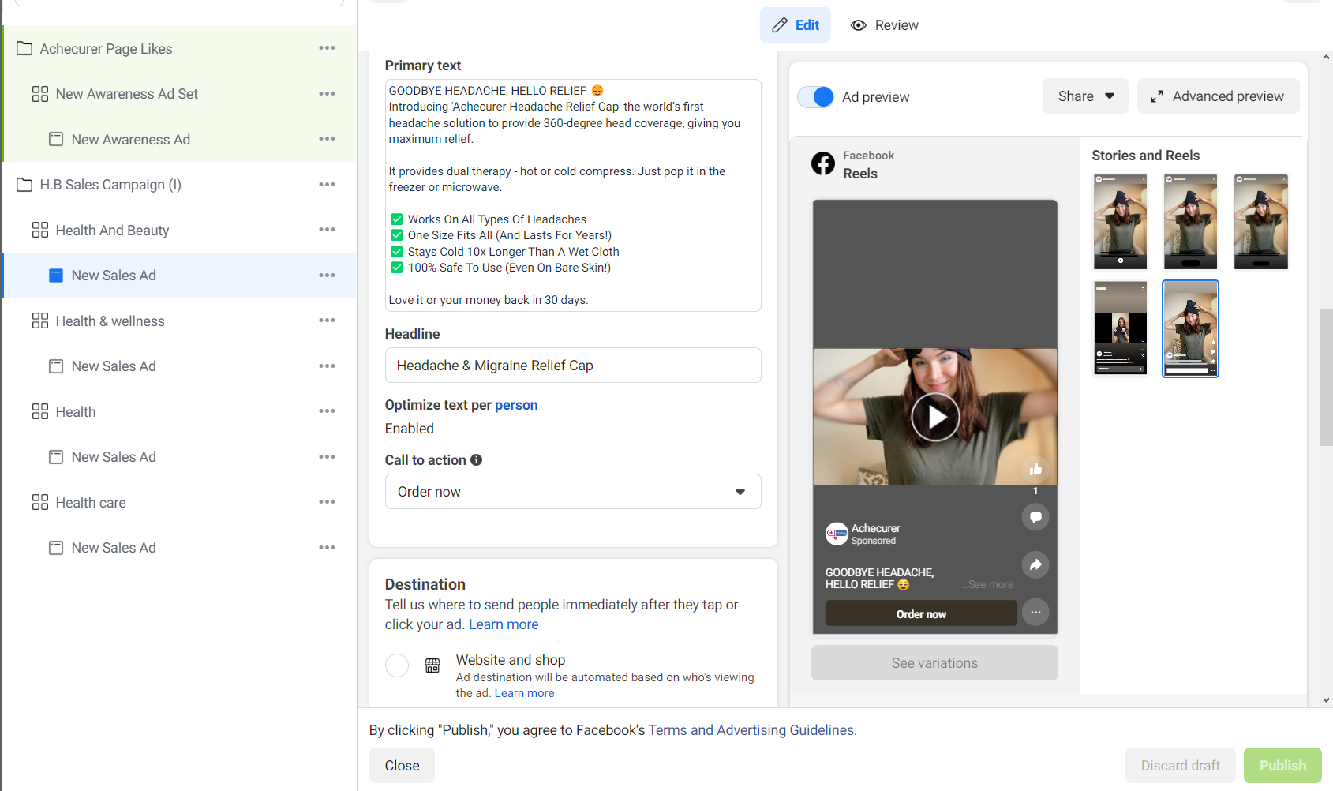This screenshot has height=791, width=1333.
Task: Select the dark bottom-left Reels thumbnail
Action: click(1120, 328)
